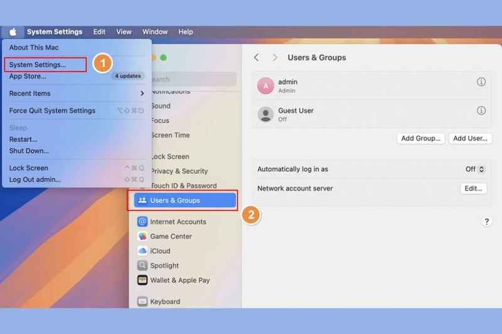Viewport: 502px width, 334px height.
Task: Click the Spotlight magnifier icon
Action: 142,265
